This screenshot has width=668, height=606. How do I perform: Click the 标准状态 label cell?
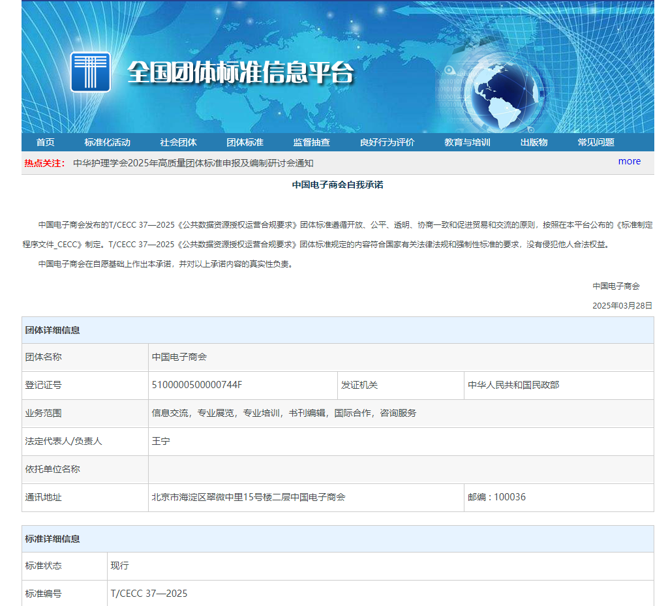point(65,566)
